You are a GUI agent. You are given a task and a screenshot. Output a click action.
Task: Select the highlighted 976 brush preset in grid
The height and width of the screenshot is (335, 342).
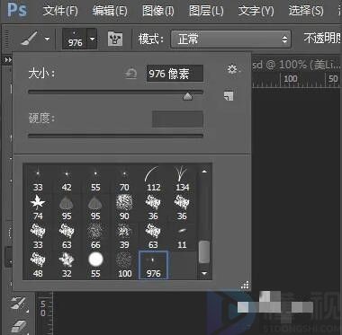point(153,265)
